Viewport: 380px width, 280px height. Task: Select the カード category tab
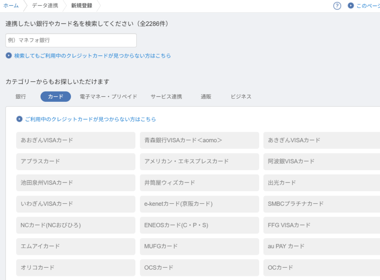click(x=56, y=97)
